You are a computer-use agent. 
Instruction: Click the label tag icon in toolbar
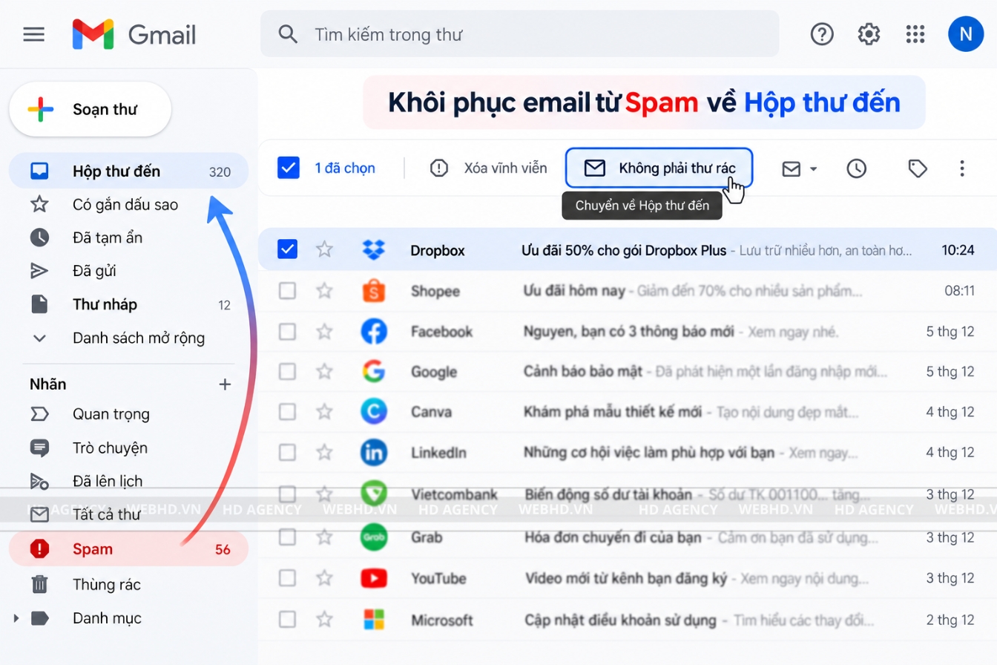[918, 168]
